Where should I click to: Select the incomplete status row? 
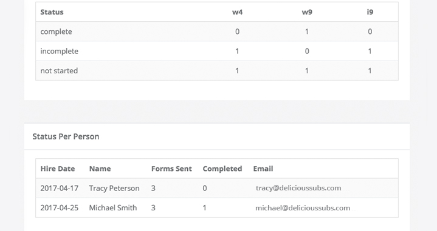pos(217,51)
